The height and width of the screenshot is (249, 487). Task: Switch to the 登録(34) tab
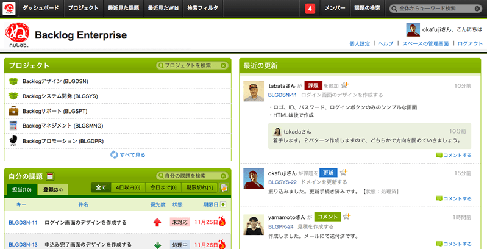[53, 189]
